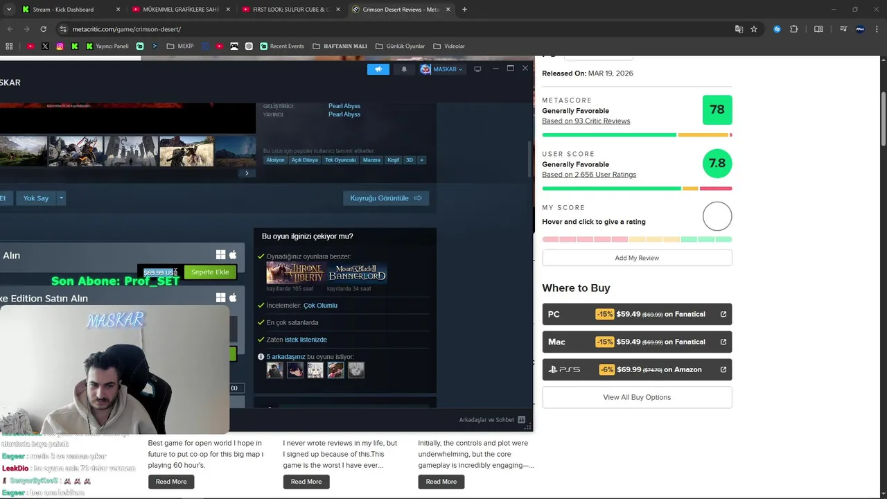Click Tek Oyunculu tag
The width and height of the screenshot is (887, 499).
[340, 160]
